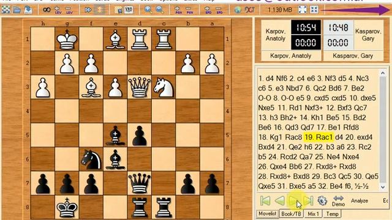Image resolution: width=392 pixels, height=220 pixels.
Task: Open a file with the folder icon
Action: pyautogui.click(x=17, y=10)
